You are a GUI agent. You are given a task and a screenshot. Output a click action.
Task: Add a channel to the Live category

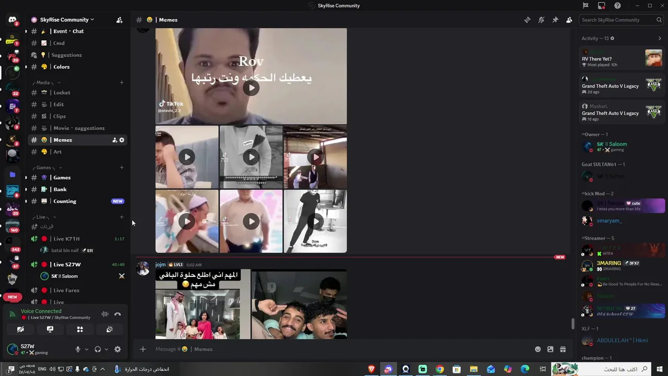pyautogui.click(x=122, y=217)
